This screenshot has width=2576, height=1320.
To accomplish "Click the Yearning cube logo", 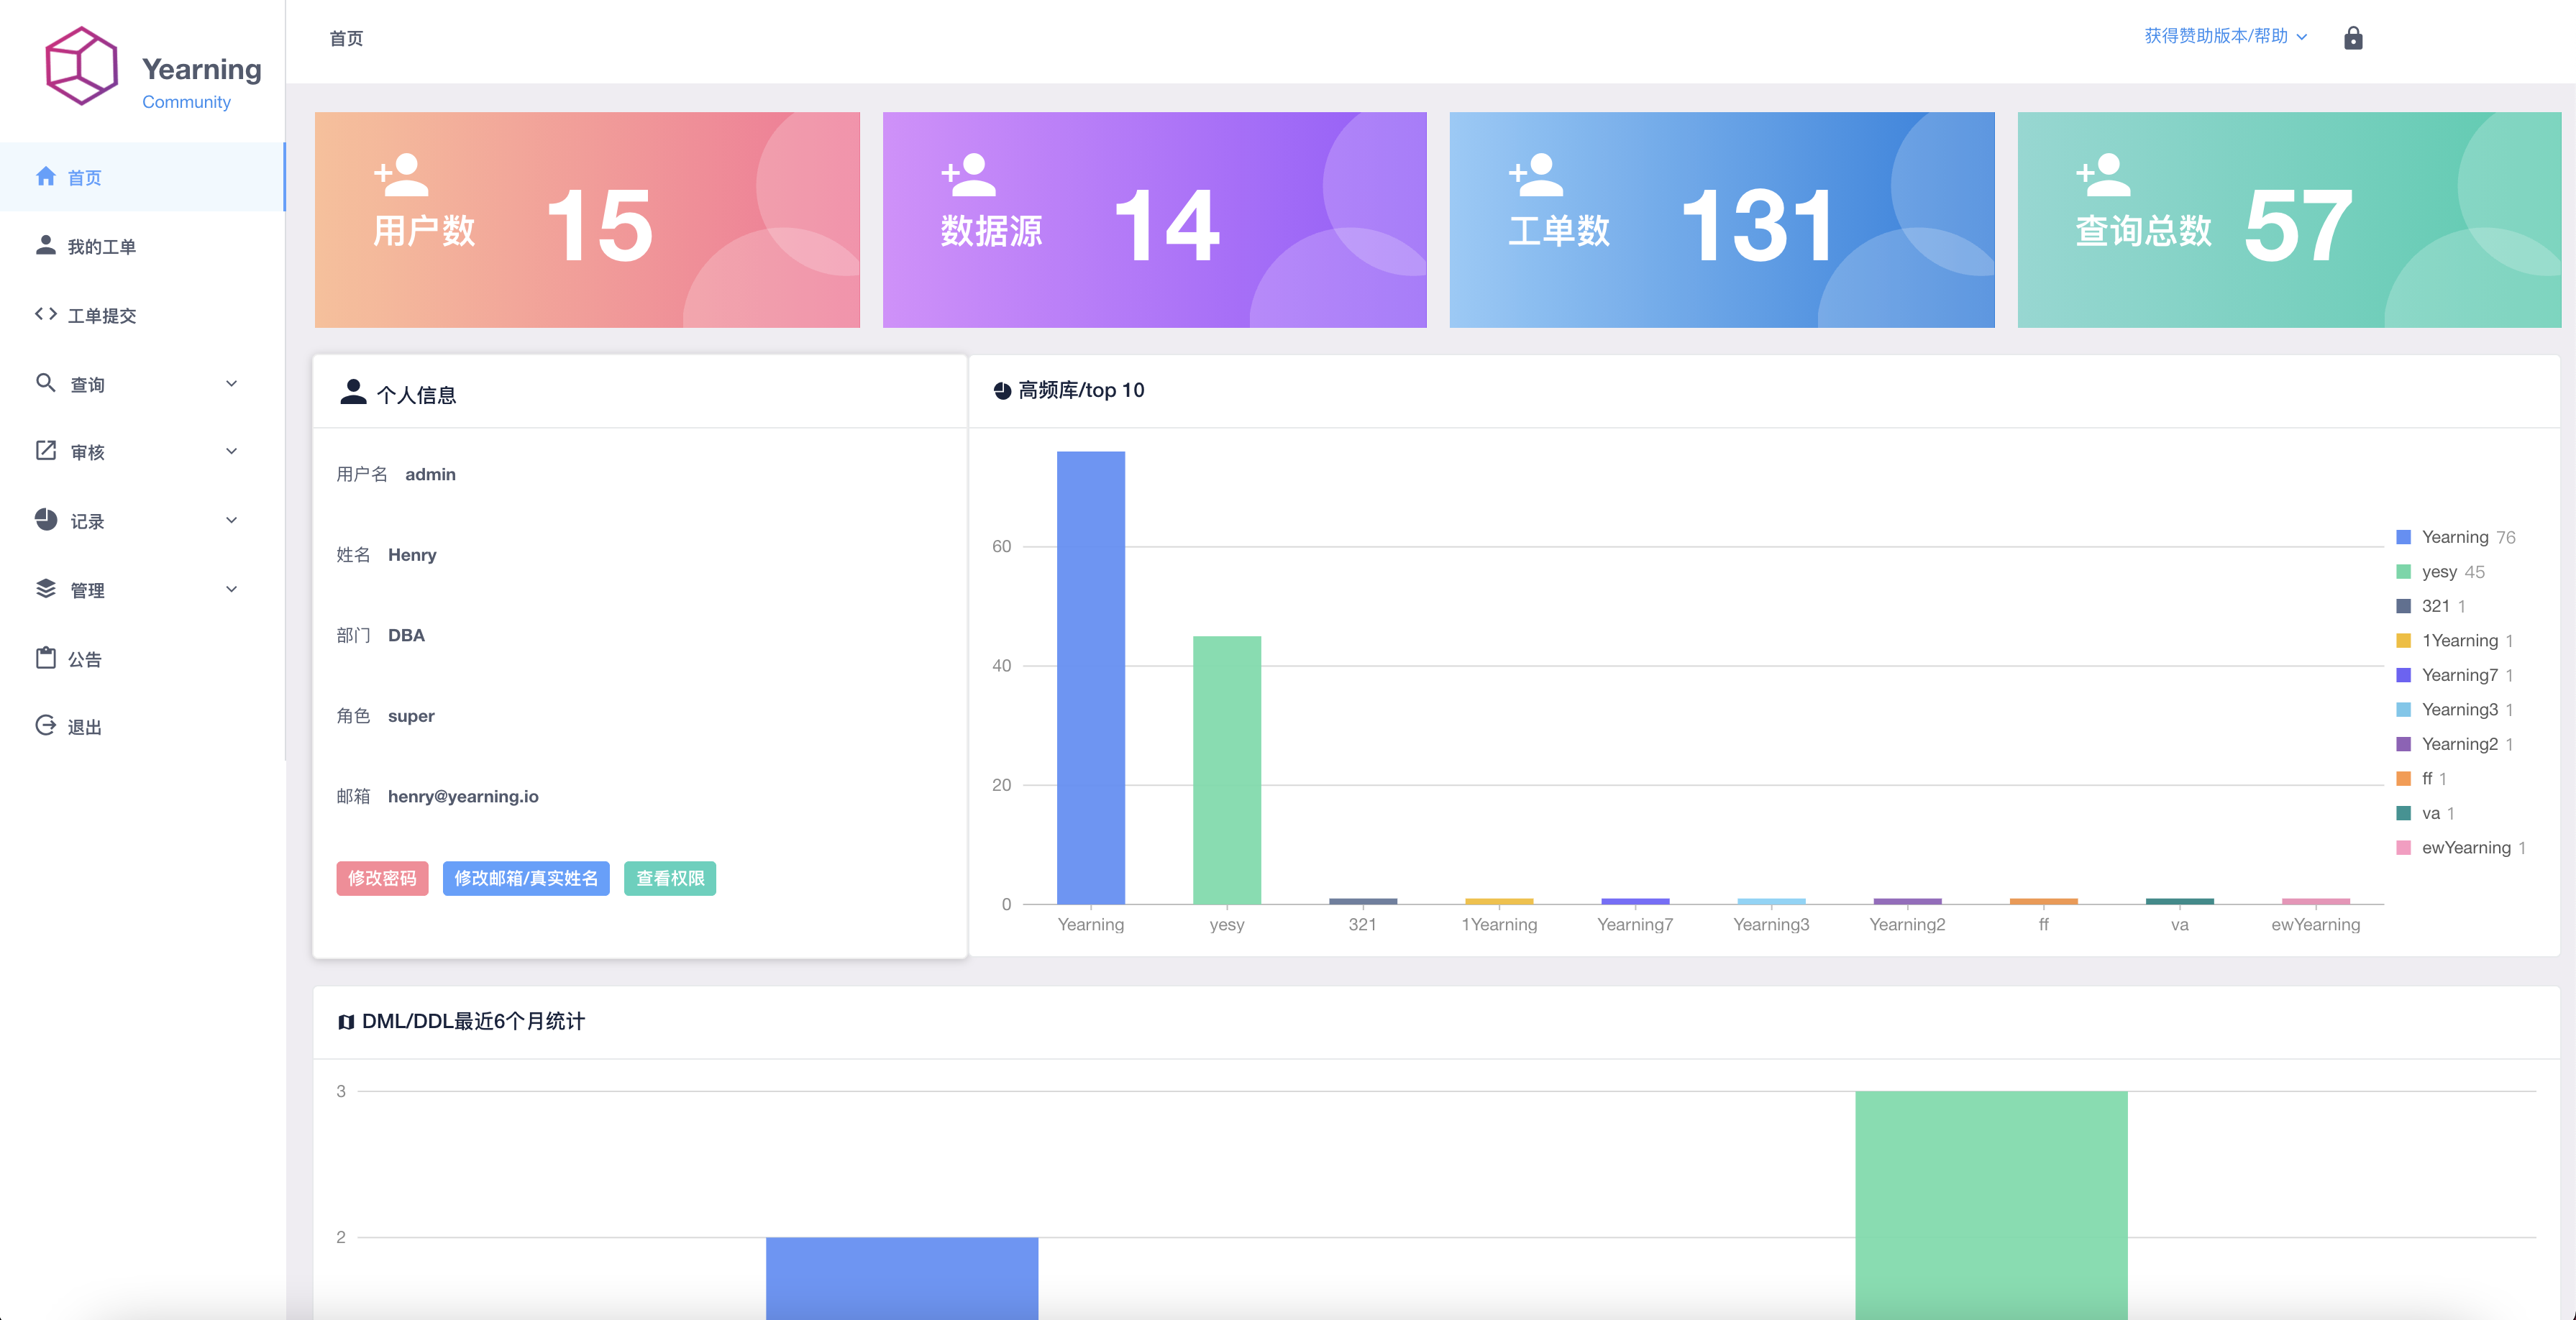I will [x=82, y=65].
